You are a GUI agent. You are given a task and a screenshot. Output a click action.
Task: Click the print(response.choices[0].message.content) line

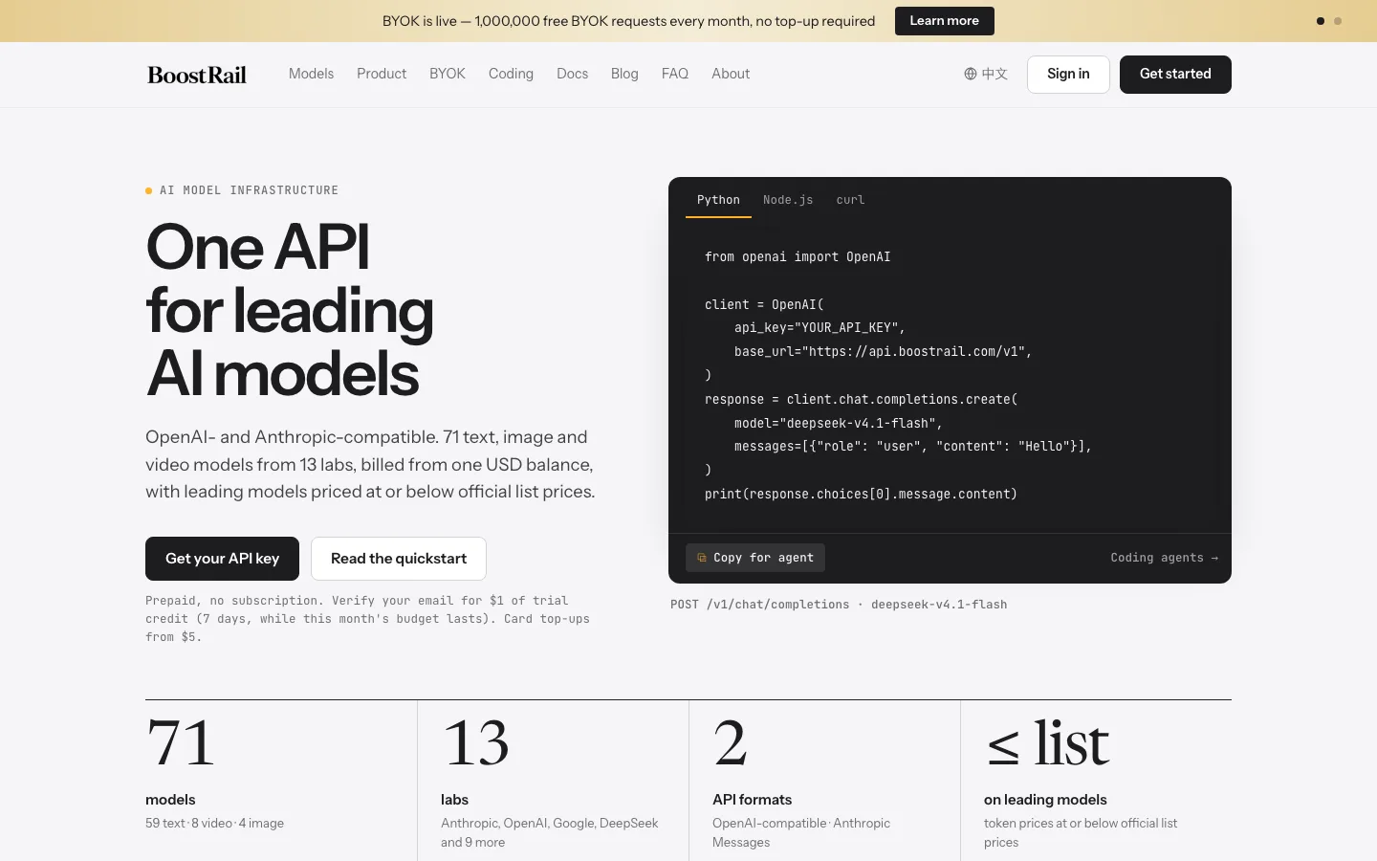tap(861, 494)
